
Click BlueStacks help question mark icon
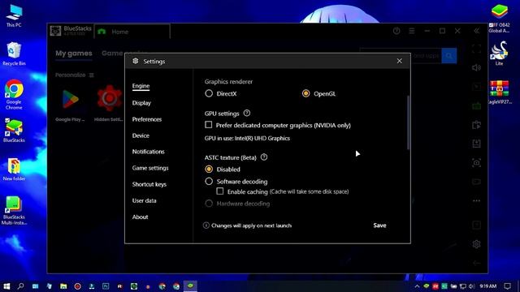(396, 31)
